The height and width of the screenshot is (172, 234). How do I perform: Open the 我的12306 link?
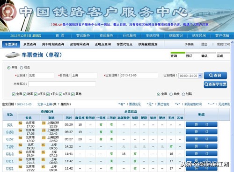tap(224, 44)
